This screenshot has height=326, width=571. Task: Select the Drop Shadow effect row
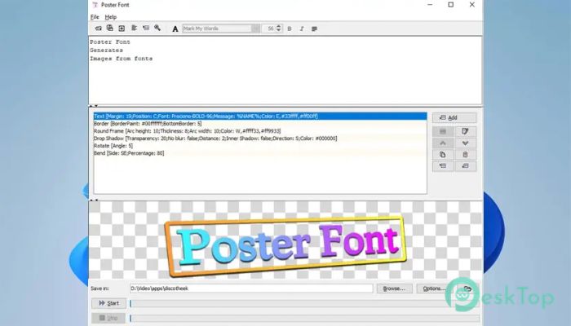tap(260, 139)
